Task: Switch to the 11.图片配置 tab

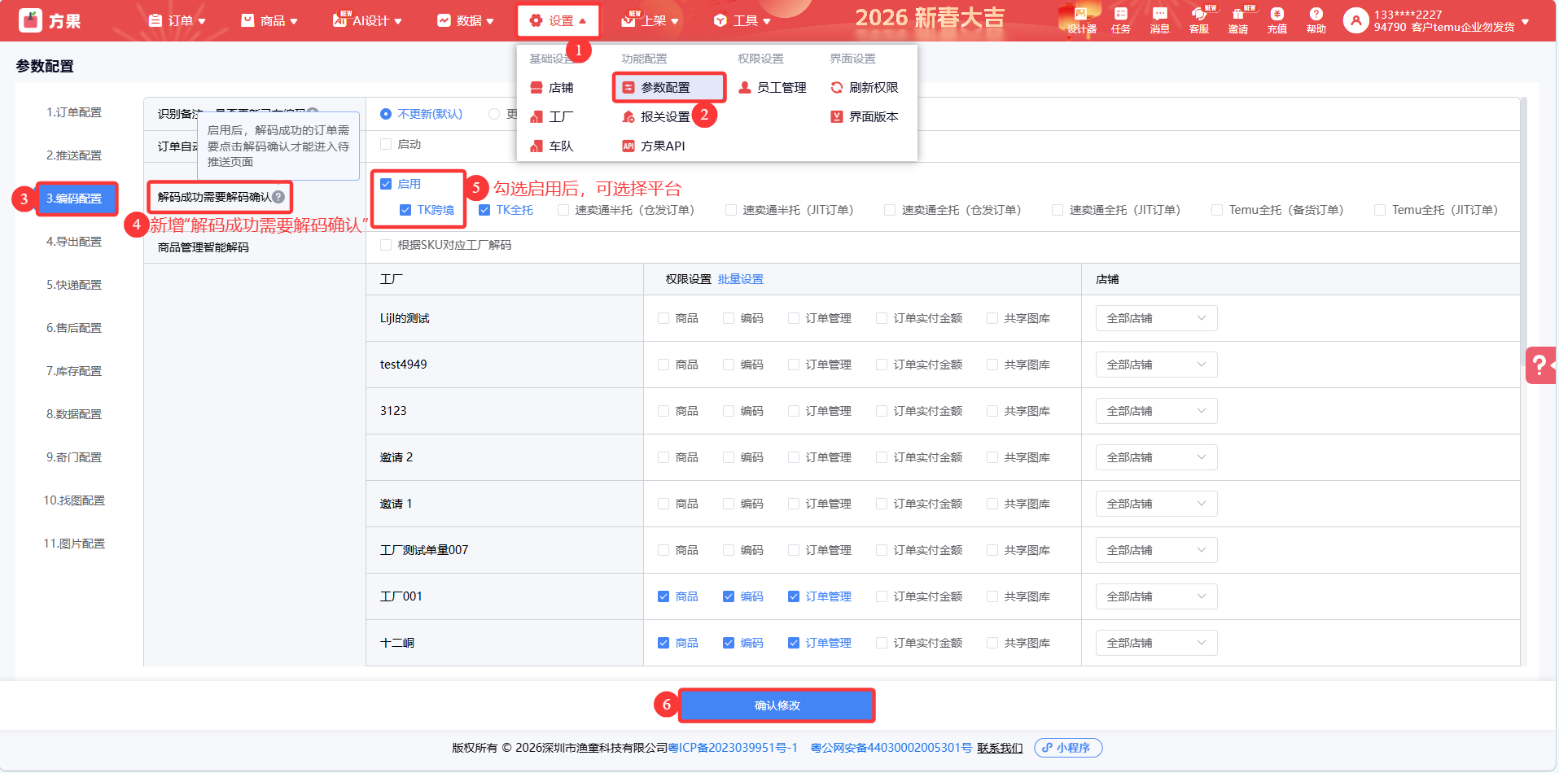Action: click(x=74, y=544)
